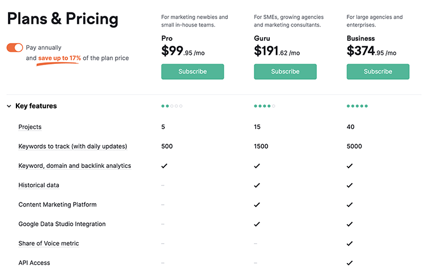
Task: Click Guru checkmark for Google Data Studio
Action: click(x=257, y=224)
